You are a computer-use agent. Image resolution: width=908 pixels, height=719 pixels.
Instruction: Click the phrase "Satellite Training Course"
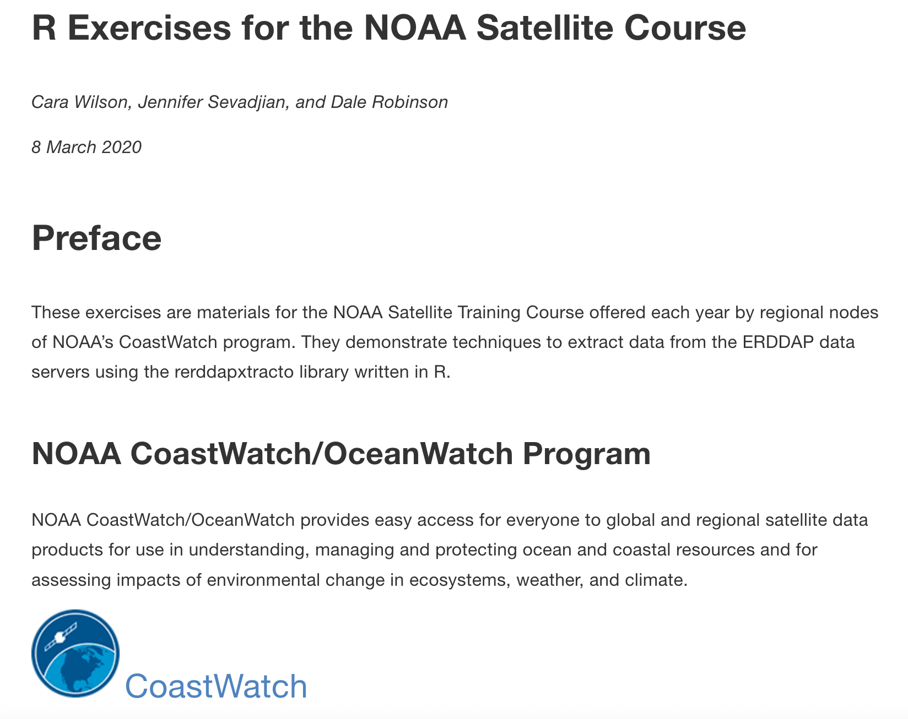(485, 312)
